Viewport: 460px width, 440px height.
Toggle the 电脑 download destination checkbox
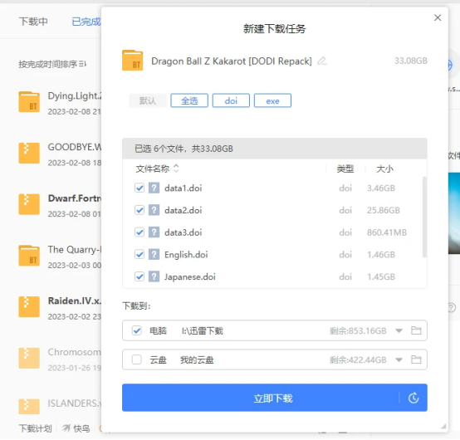137,330
